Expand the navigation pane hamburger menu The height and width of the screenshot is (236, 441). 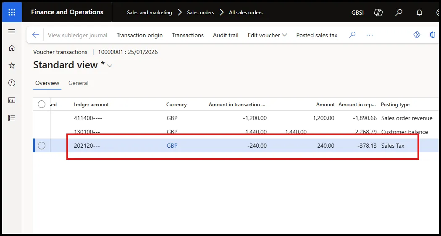click(x=12, y=31)
